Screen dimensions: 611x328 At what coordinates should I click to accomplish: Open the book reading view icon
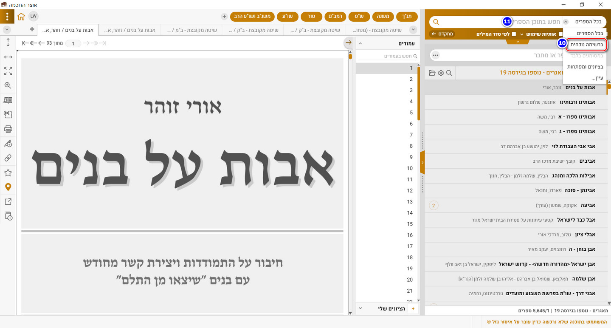[8, 100]
